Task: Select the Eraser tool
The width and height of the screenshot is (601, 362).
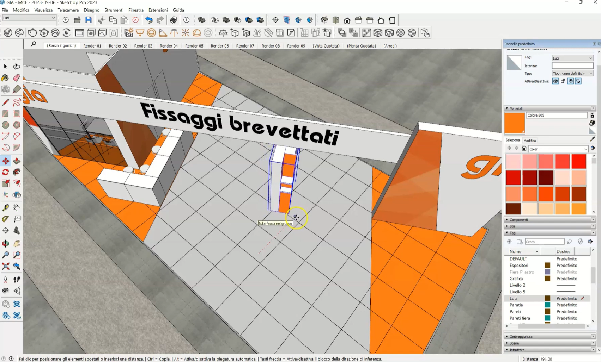Action: (17, 78)
